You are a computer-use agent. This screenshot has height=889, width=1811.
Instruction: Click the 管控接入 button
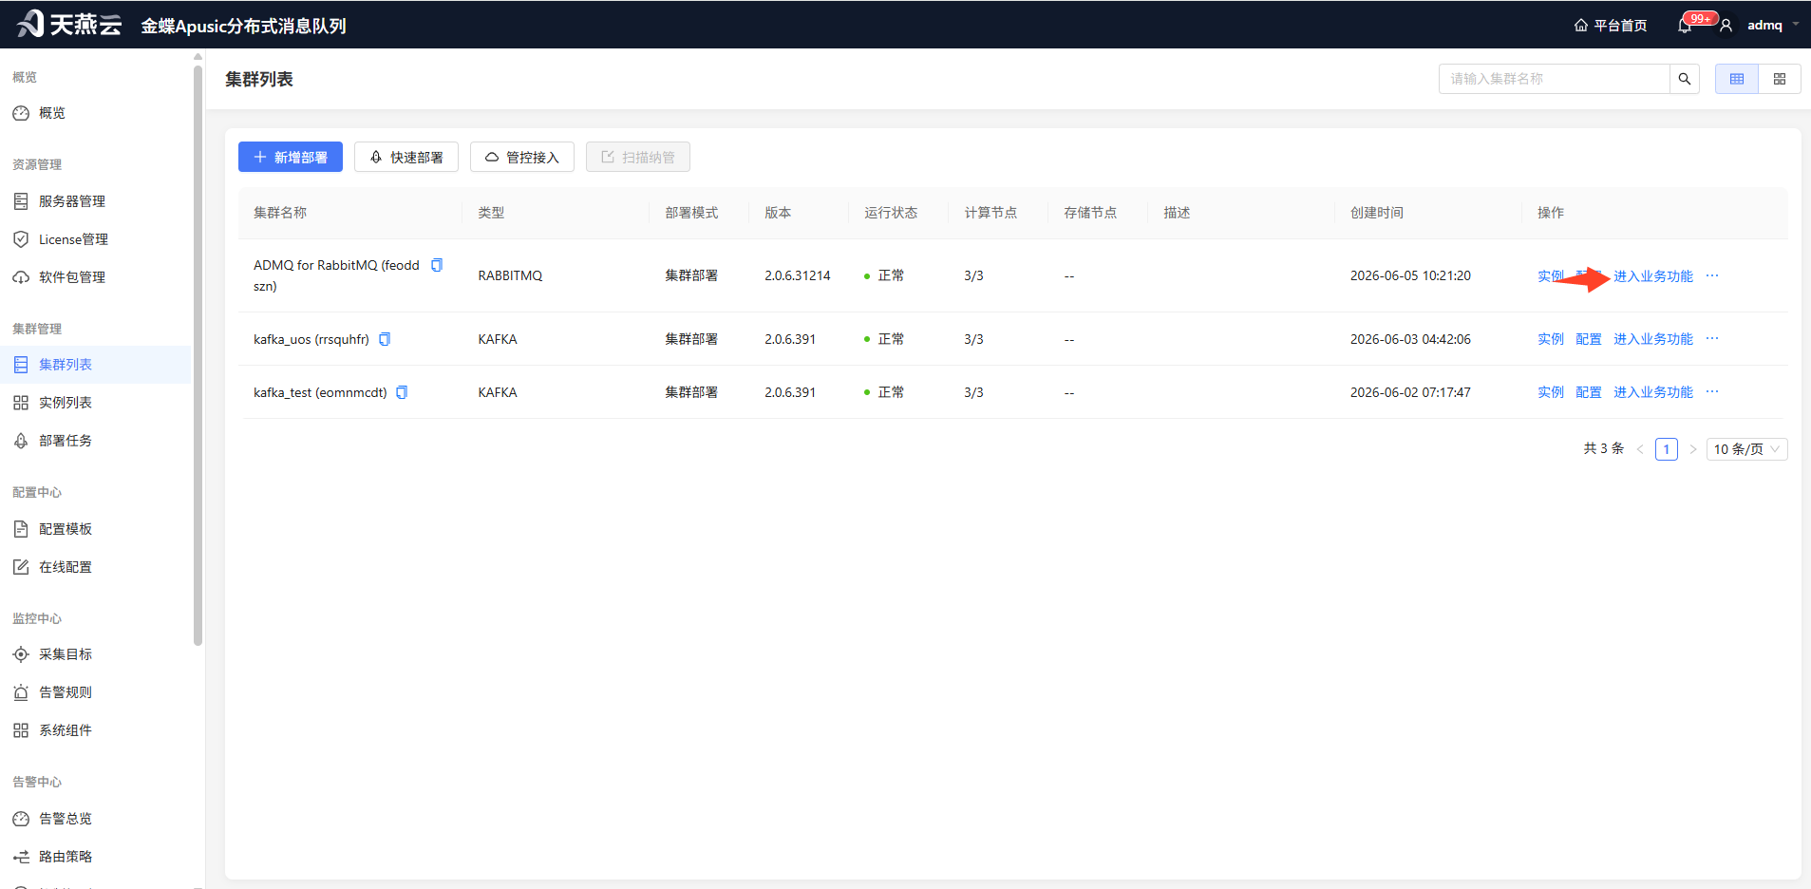point(522,157)
